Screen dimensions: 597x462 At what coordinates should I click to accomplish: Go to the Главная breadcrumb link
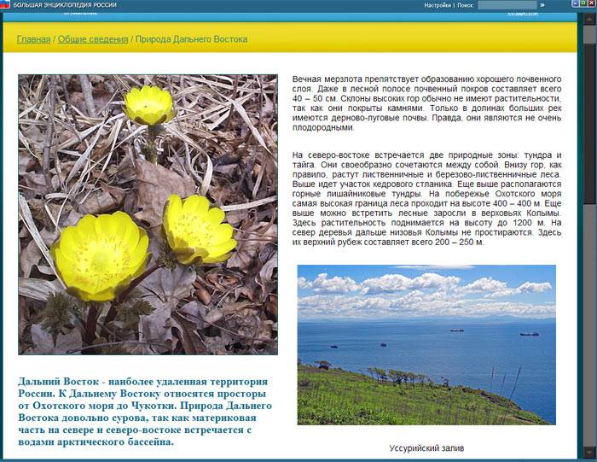click(x=33, y=39)
